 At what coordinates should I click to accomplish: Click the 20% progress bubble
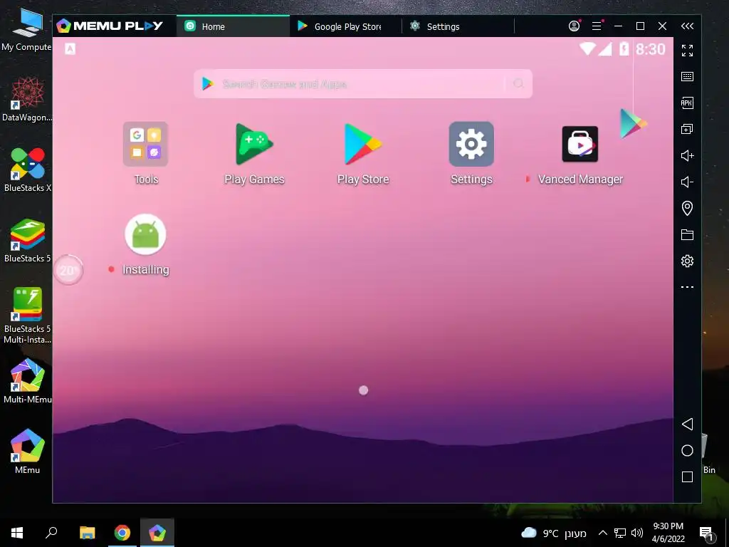tap(68, 270)
